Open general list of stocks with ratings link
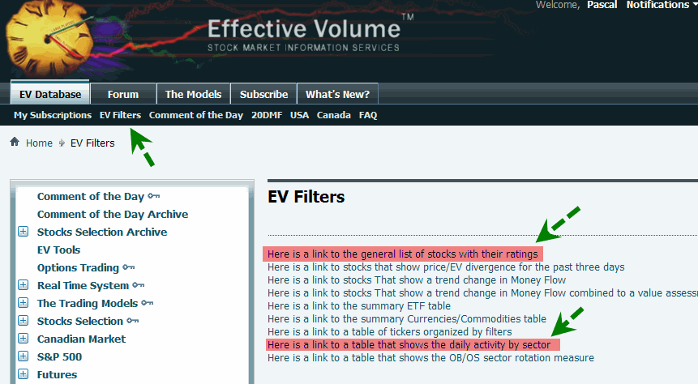The width and height of the screenshot is (698, 384). pos(402,254)
